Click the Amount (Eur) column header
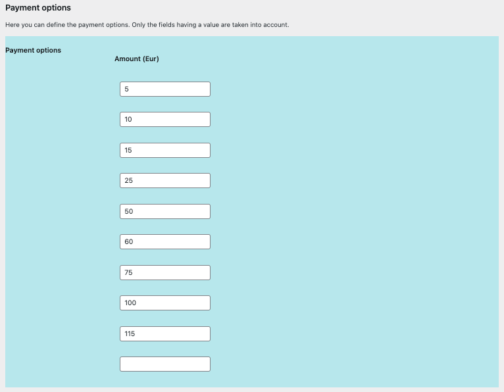504x392 pixels. click(137, 59)
